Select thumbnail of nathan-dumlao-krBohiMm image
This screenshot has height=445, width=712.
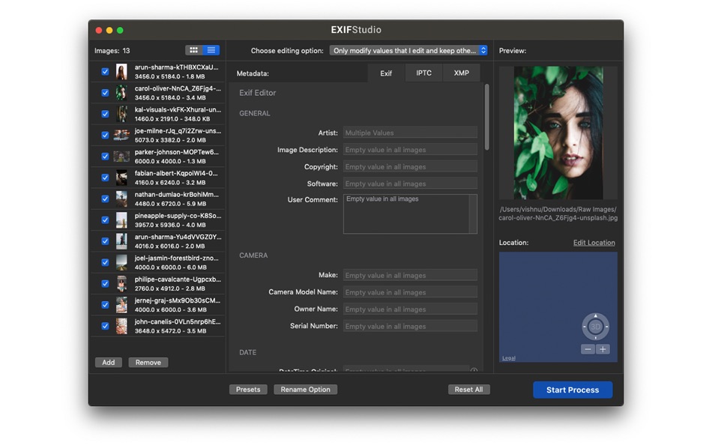coord(121,199)
